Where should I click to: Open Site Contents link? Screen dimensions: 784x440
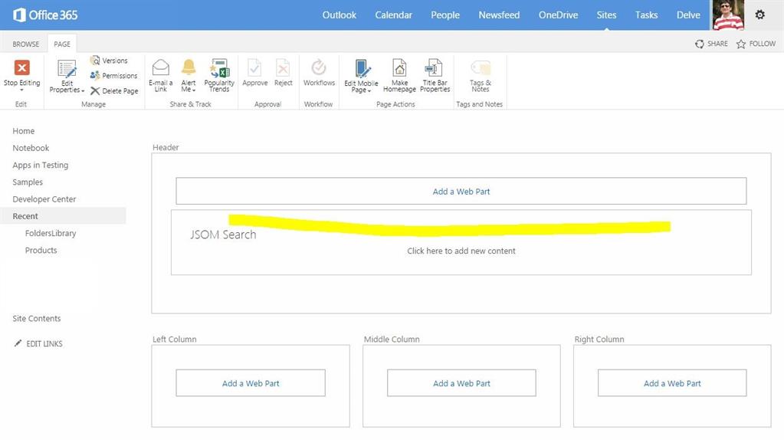pyautogui.click(x=37, y=318)
